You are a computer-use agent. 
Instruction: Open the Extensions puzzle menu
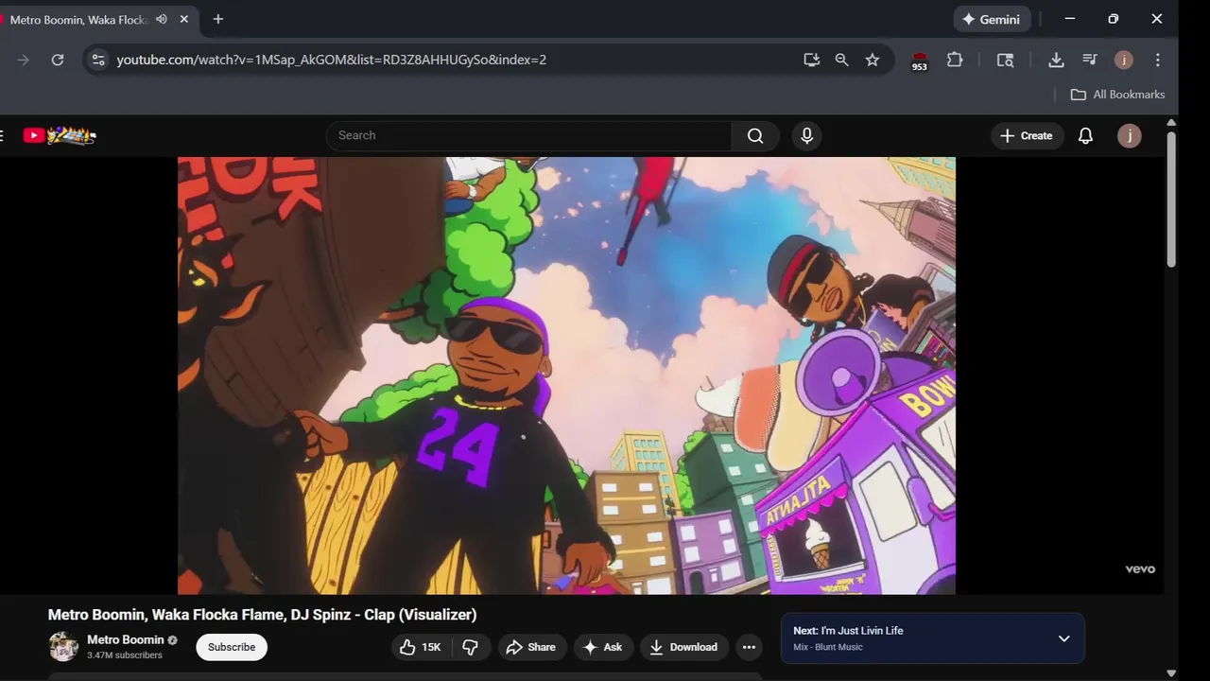tap(955, 60)
